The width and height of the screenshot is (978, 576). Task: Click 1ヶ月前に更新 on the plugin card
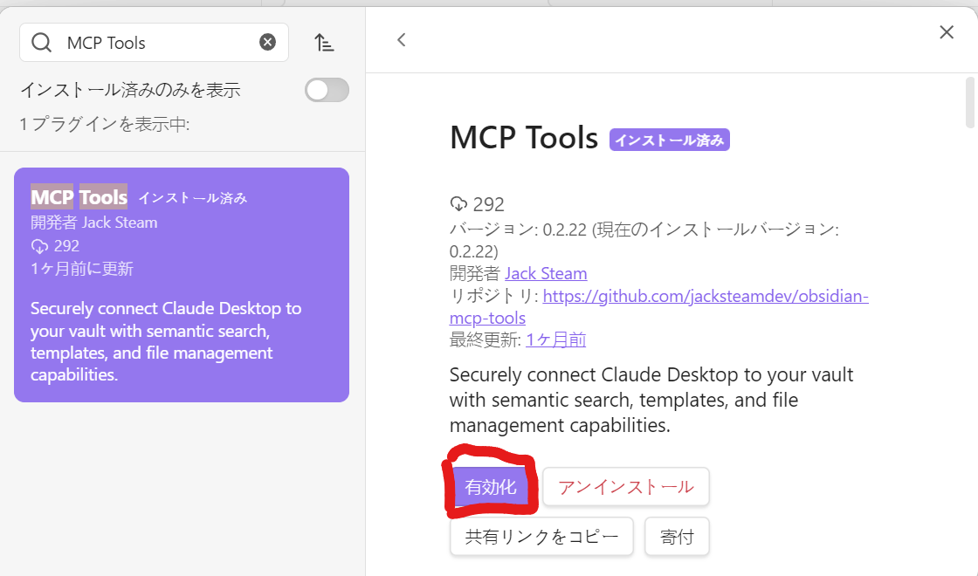click(x=82, y=269)
